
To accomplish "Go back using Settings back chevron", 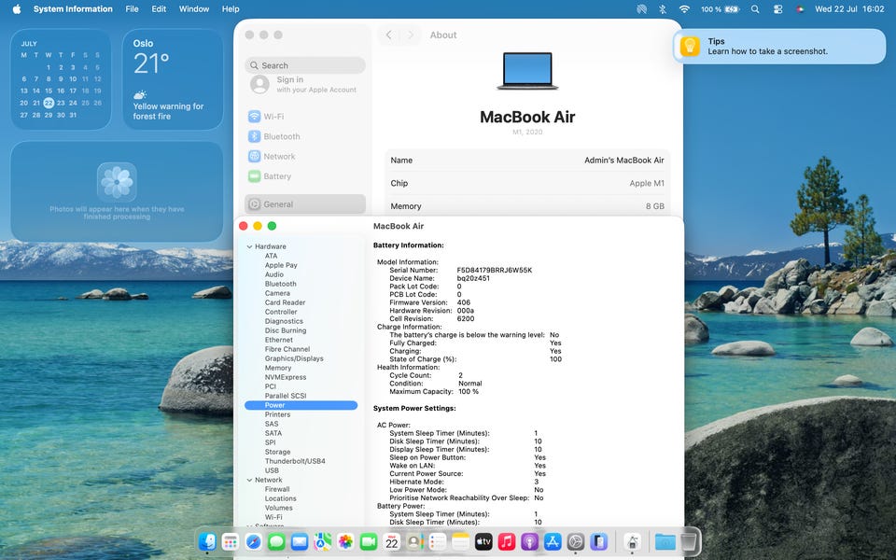I will click(x=388, y=35).
